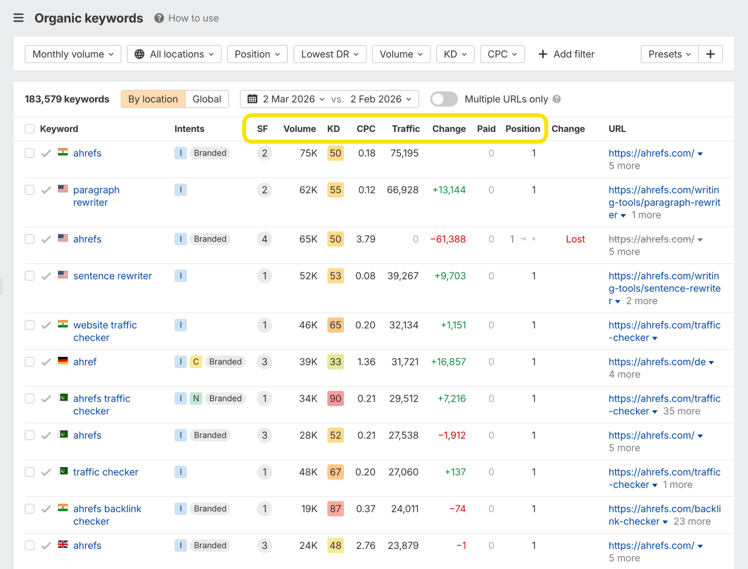Click the checkmark icon beside website traffic checker

[x=46, y=325]
